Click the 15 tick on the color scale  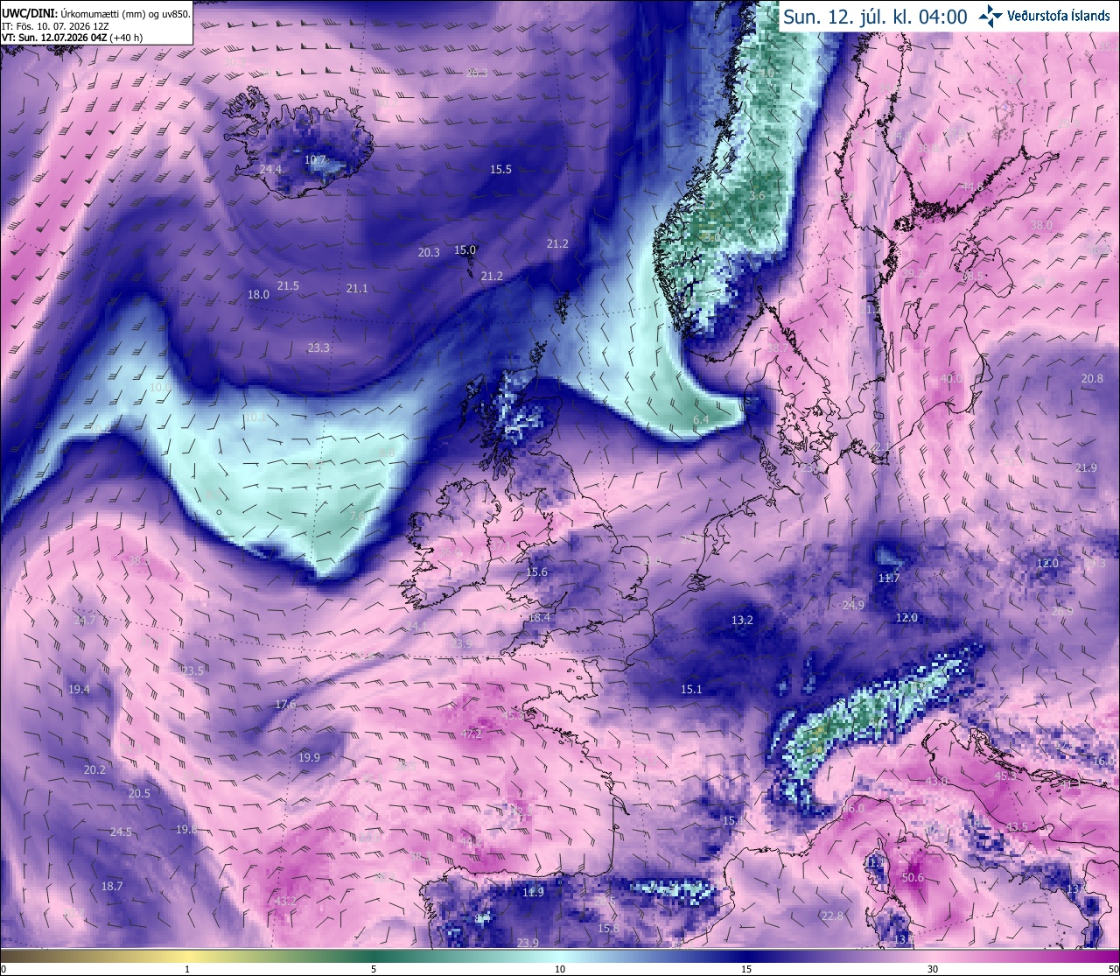(x=746, y=969)
